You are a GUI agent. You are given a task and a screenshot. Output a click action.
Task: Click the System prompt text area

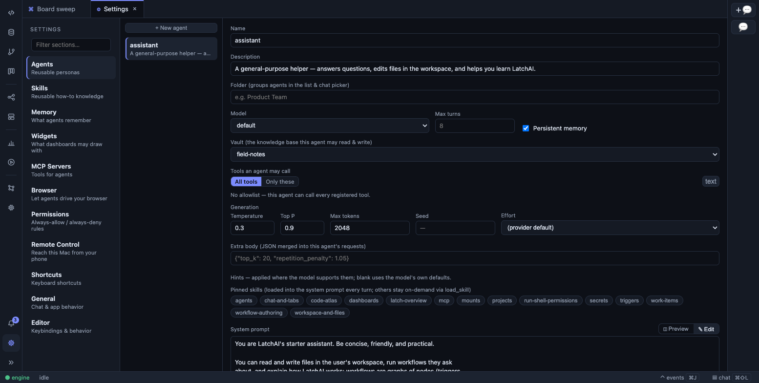[475, 354]
